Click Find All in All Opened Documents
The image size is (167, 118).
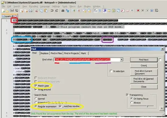[x=144, y=80]
